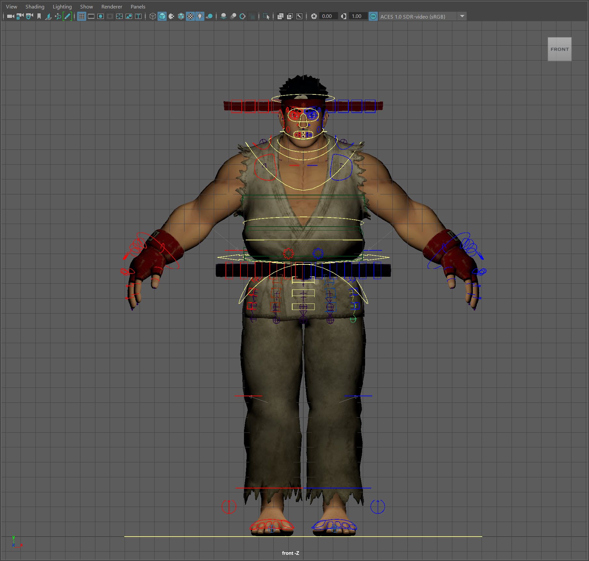The height and width of the screenshot is (561, 589).
Task: Click the FRONT view cube
Action: pyautogui.click(x=559, y=49)
